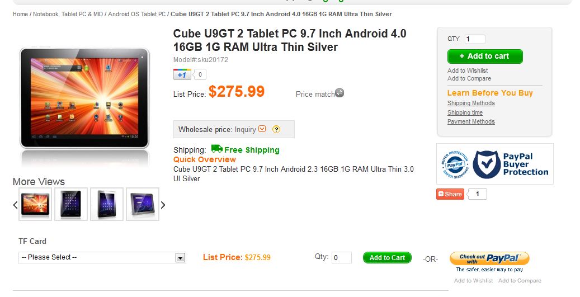Open the Android OS Tablet PC breadcrumb
This screenshot has width=580, height=297.
tap(137, 14)
